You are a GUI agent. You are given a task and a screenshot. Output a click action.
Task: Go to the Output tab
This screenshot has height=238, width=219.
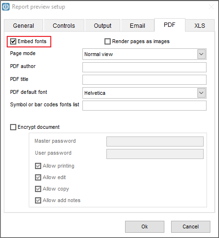103,25
